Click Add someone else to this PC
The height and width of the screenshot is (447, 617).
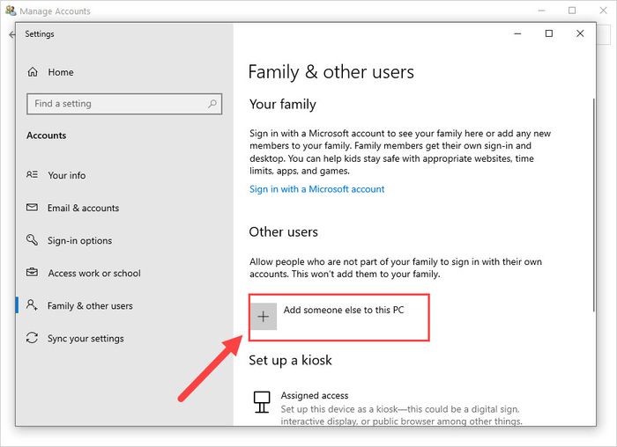344,310
